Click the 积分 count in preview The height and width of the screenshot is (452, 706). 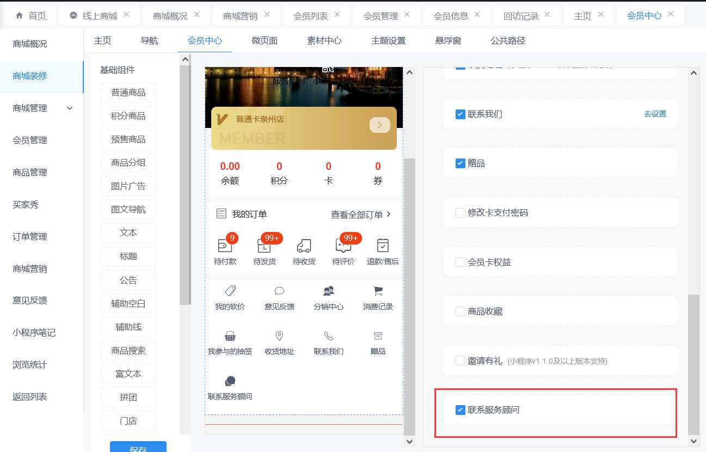tap(279, 167)
